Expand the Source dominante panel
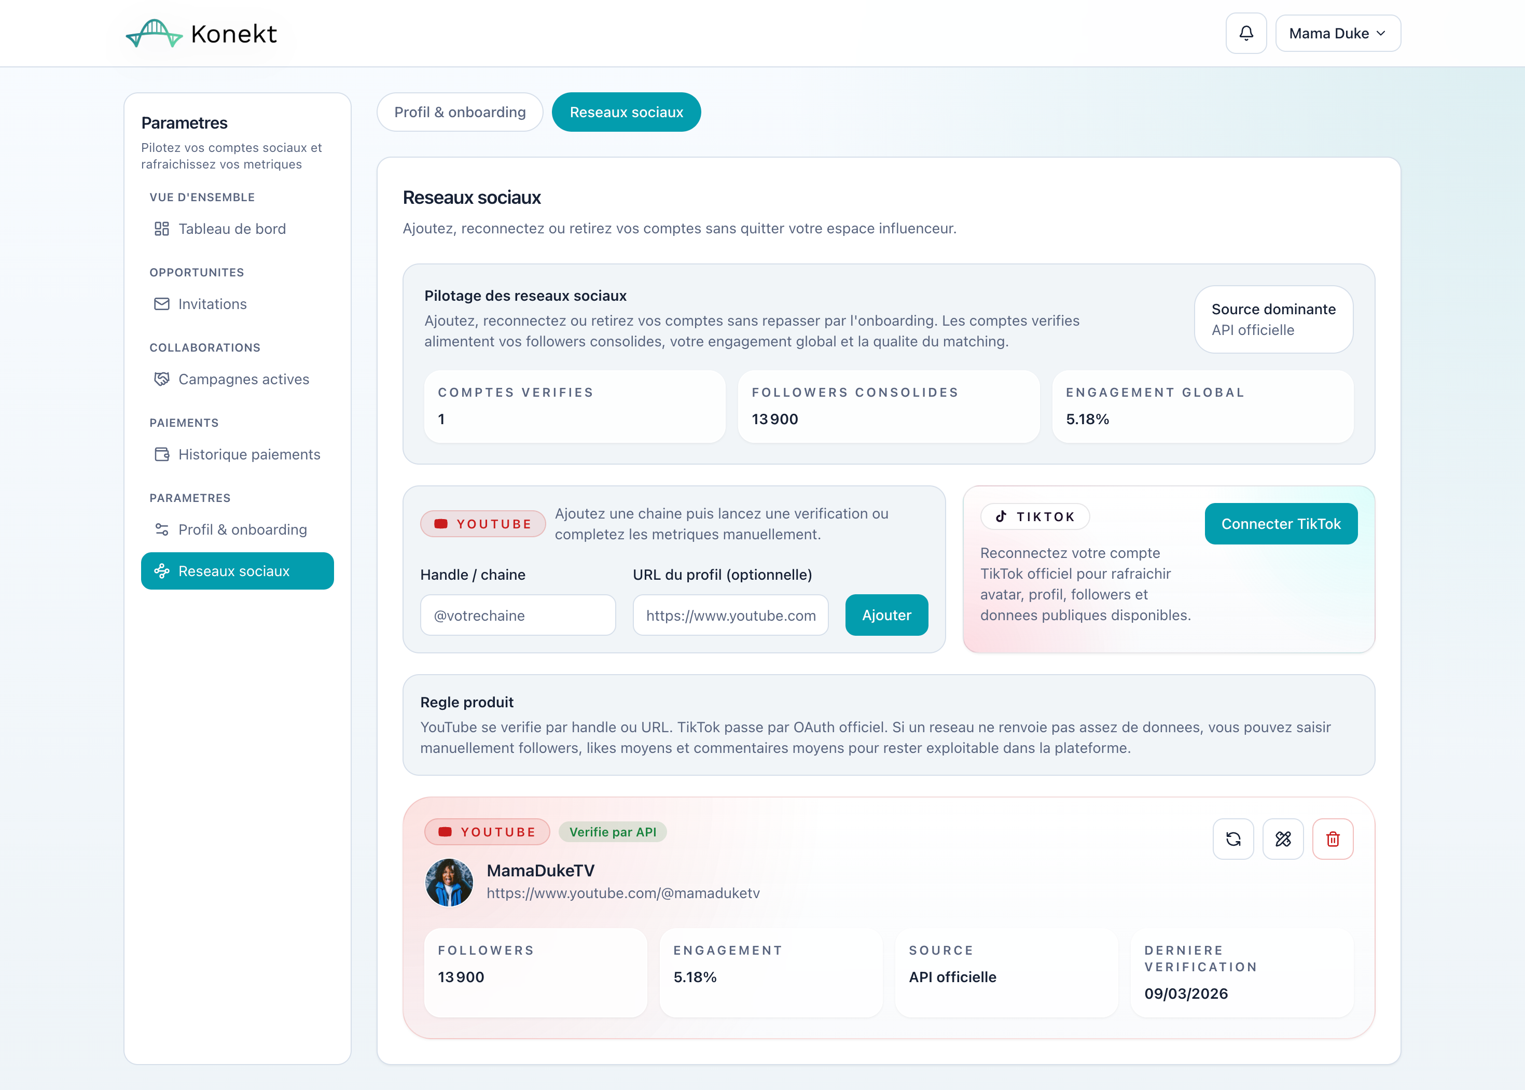The width and height of the screenshot is (1525, 1090). [1272, 319]
